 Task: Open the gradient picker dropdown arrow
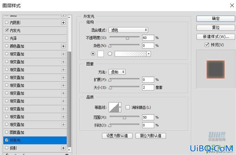click(149, 54)
